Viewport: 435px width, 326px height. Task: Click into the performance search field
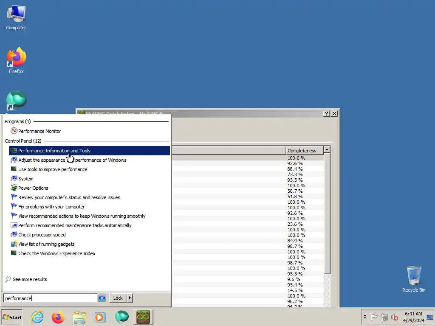click(x=51, y=298)
